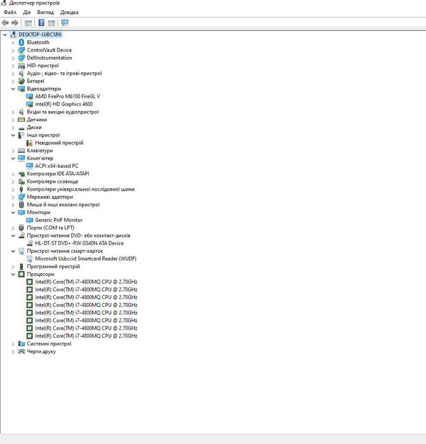
Task: Expand the ControlVault Device category
Action: pyautogui.click(x=13, y=50)
